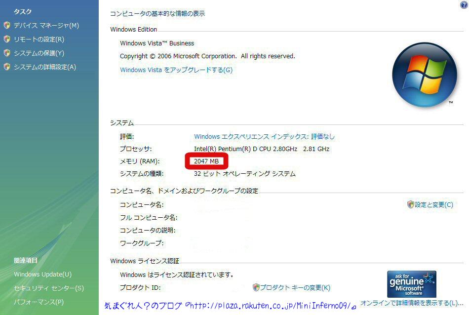Click the Windows Edition section heading
The image size is (469, 315).
(133, 29)
